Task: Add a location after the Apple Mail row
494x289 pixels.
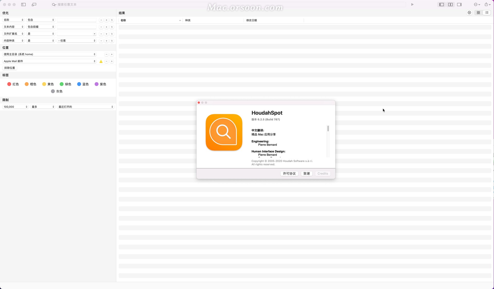Action: pyautogui.click(x=112, y=61)
